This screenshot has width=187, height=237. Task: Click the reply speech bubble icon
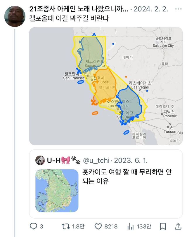[x=34, y=226]
